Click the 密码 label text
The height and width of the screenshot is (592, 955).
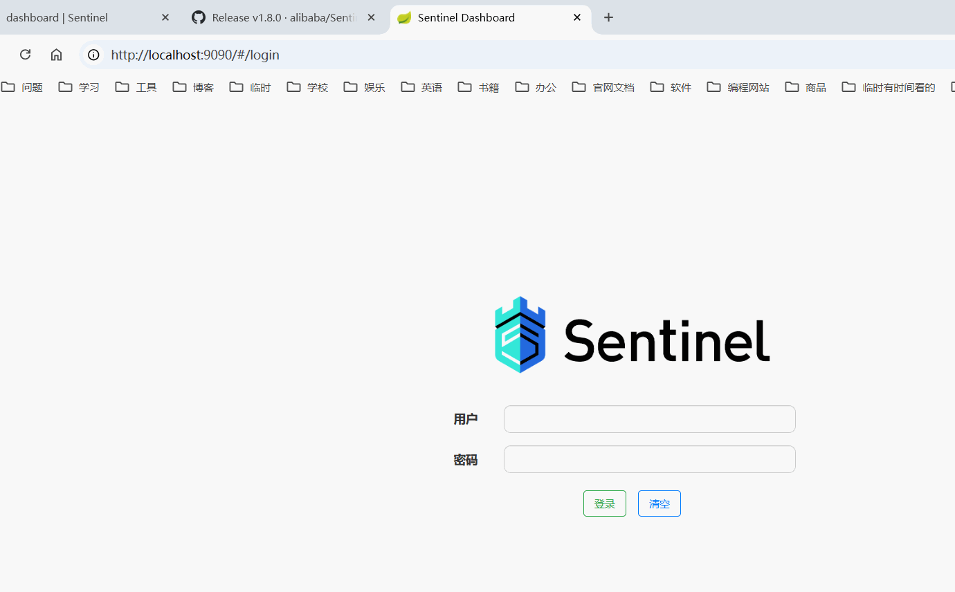(x=466, y=460)
